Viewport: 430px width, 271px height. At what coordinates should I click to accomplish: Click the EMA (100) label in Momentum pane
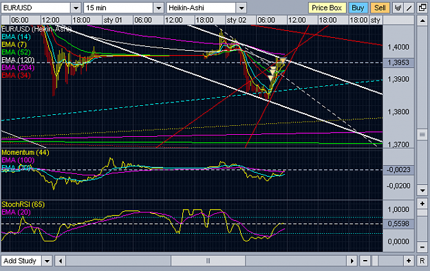click(18, 160)
